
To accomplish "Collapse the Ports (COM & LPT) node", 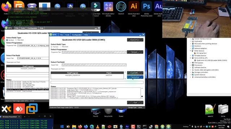I will click(191, 58).
